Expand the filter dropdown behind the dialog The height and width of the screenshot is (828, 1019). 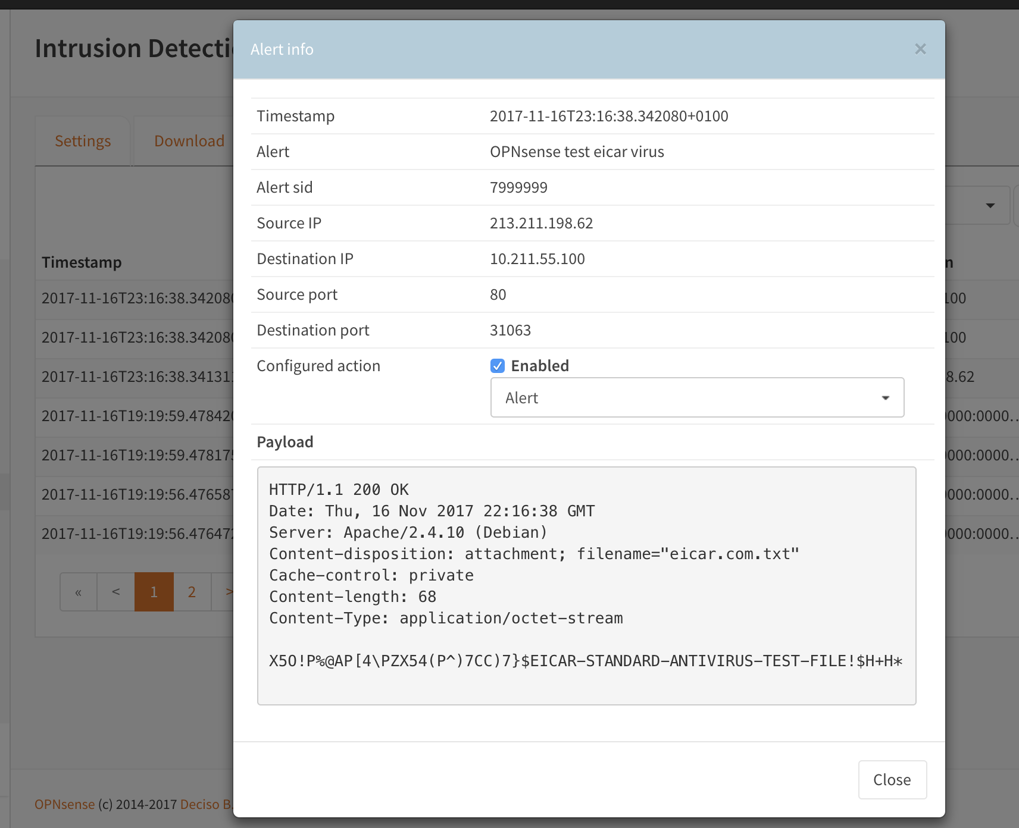pos(990,205)
